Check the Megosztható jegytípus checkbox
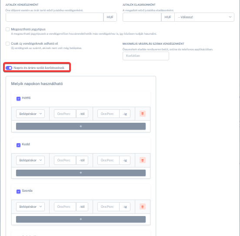Image resolution: width=240 pixels, height=236 pixels. (x=7, y=29)
